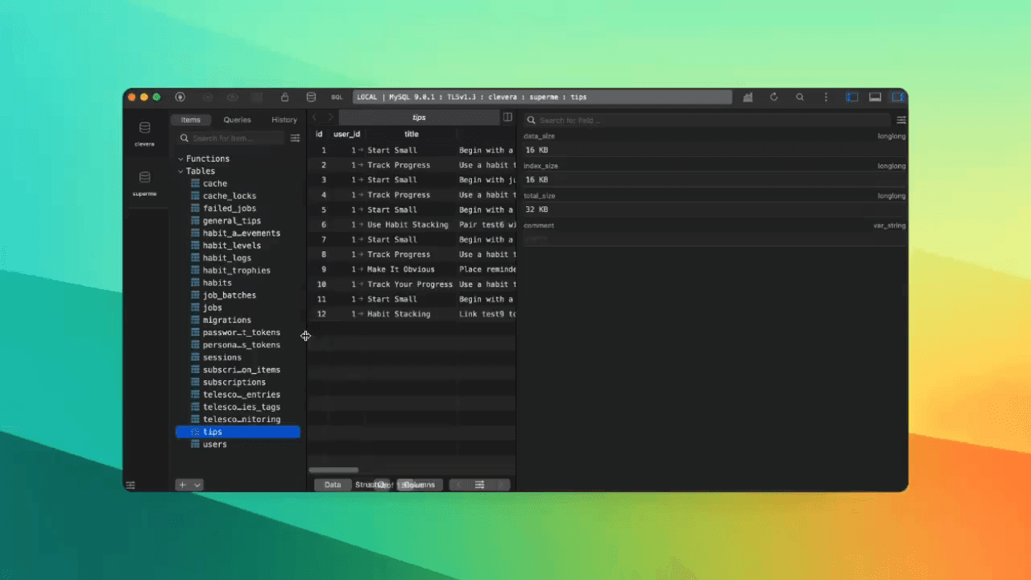The width and height of the screenshot is (1031, 580).
Task: Select the tips table tab
Action: click(x=419, y=118)
